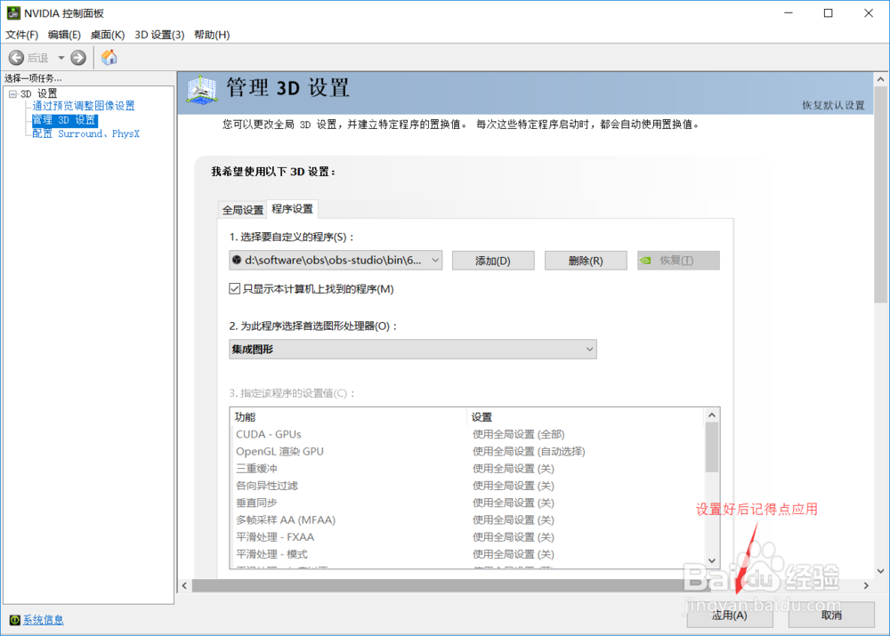Click the back navigation arrow

[15, 57]
